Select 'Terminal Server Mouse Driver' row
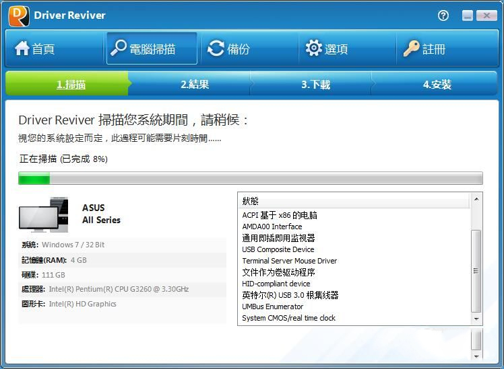 pyautogui.click(x=354, y=261)
